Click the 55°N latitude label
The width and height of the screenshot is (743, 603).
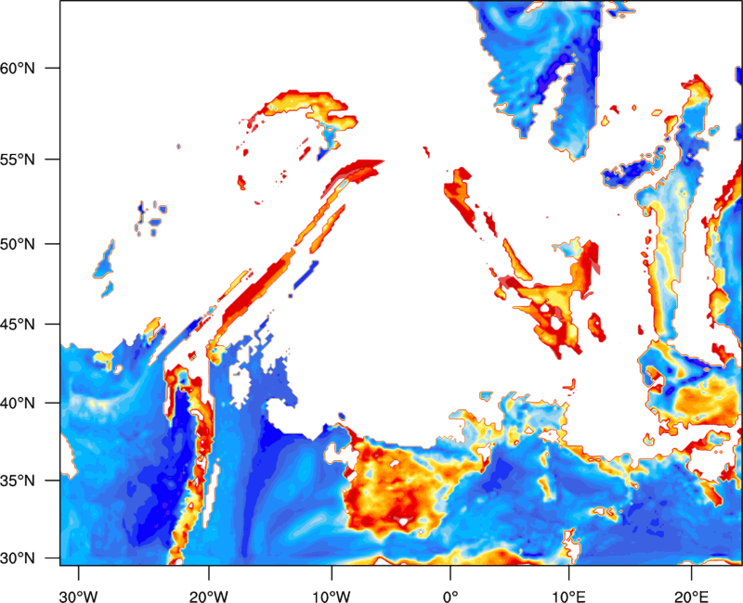(x=18, y=160)
